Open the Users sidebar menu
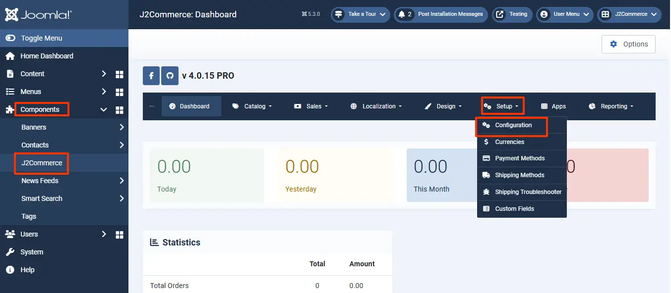 pos(29,234)
